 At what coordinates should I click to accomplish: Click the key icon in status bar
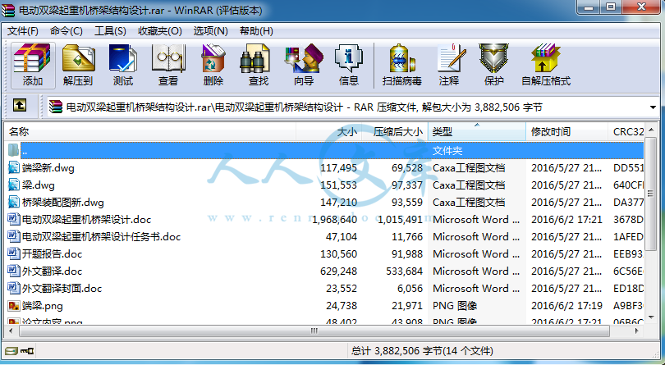pos(27,351)
